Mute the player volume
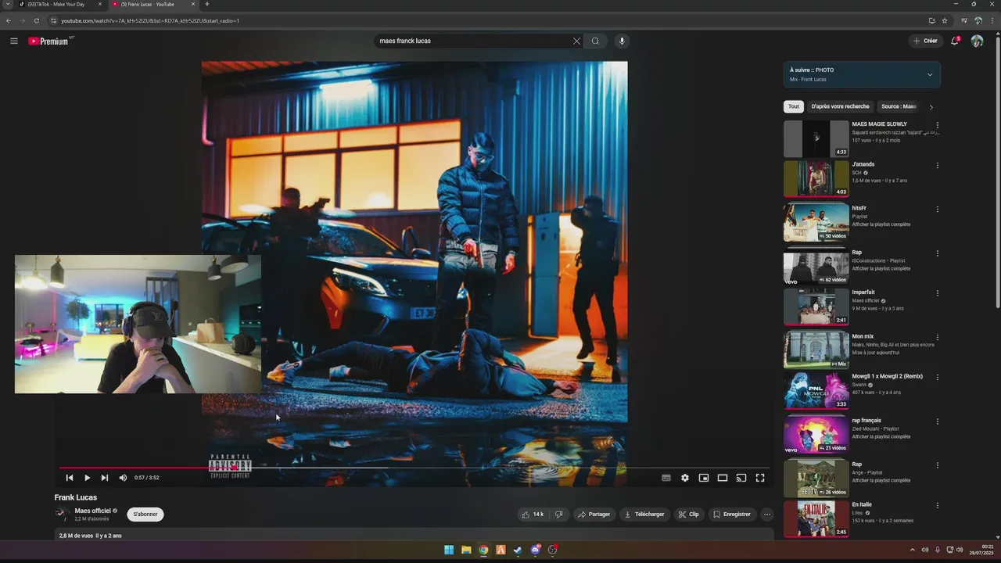This screenshot has width=1001, height=563. click(123, 478)
